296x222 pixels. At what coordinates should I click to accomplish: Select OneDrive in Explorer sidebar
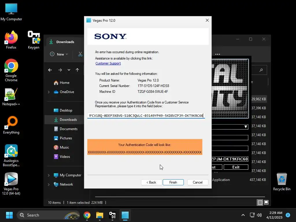(x=67, y=92)
